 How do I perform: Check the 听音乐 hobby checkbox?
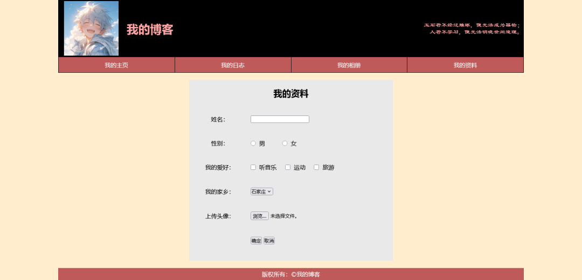point(253,167)
